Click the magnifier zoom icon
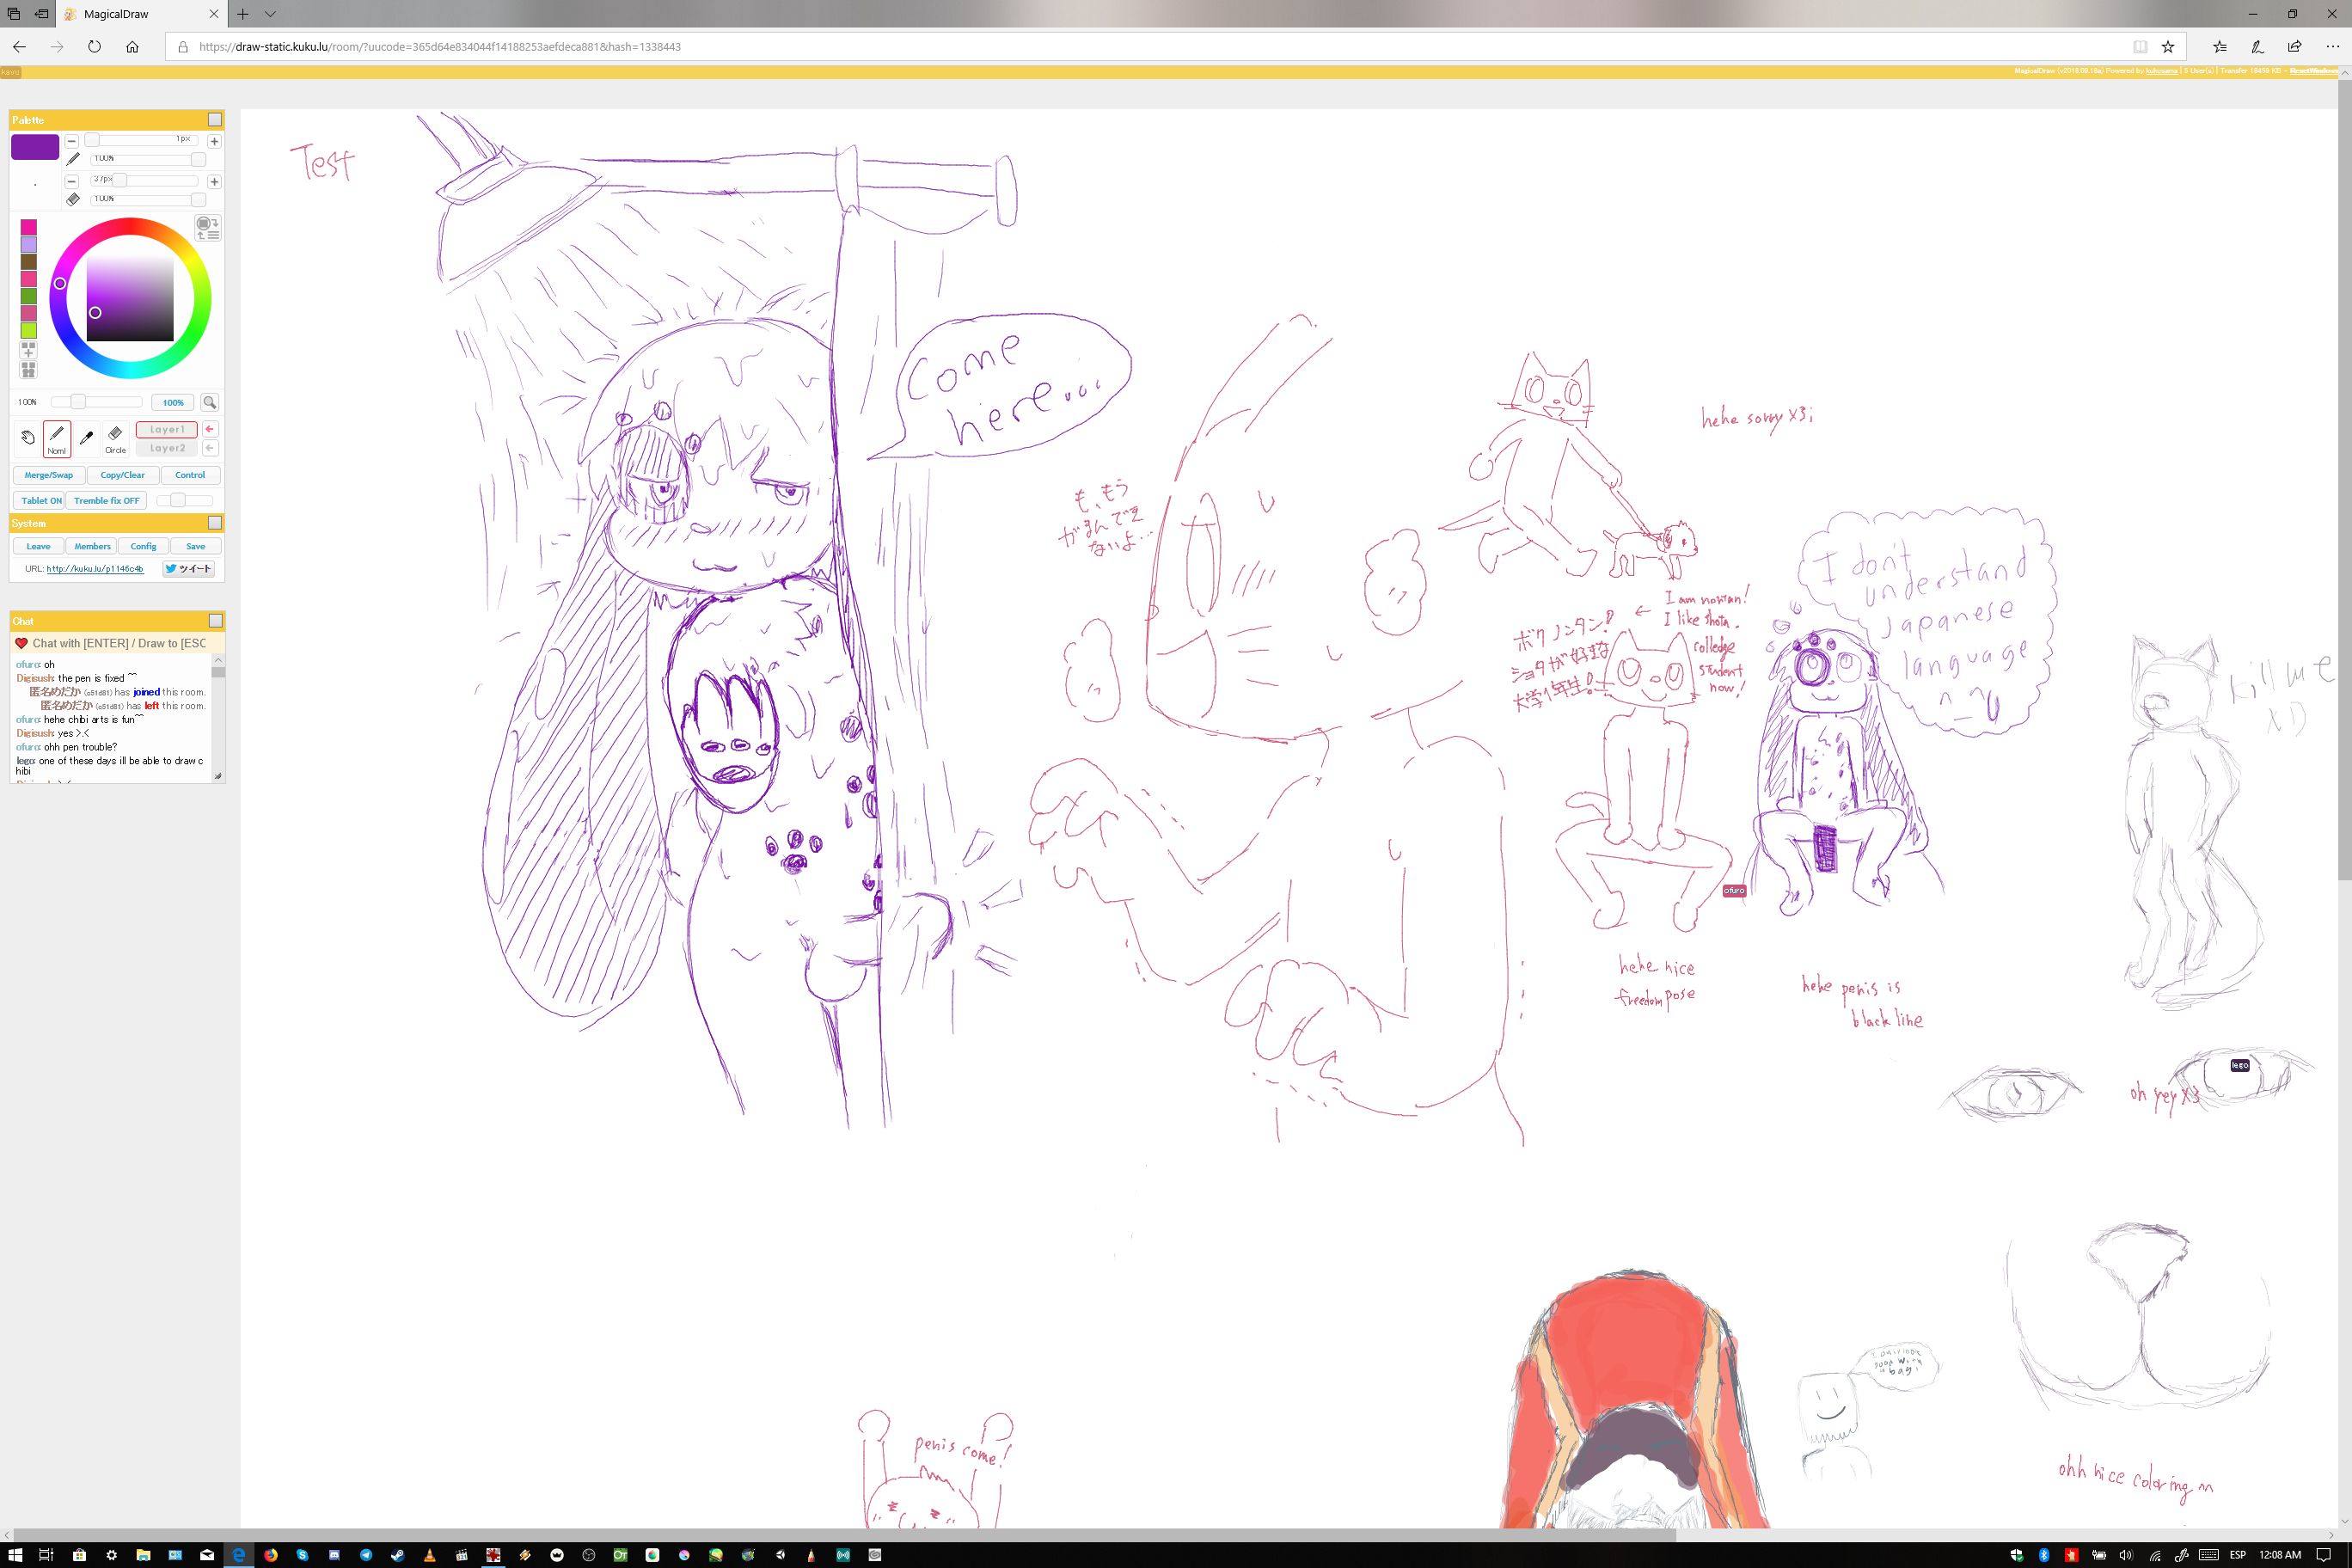 pos(209,402)
